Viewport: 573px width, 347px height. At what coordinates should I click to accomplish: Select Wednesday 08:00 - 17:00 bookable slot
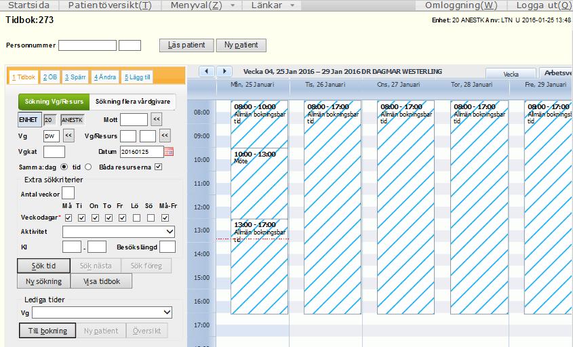click(x=406, y=207)
